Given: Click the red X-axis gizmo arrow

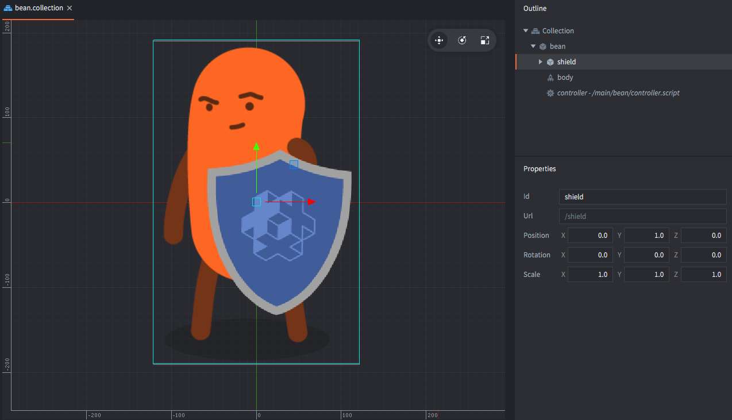Looking at the screenshot, I should click(311, 202).
